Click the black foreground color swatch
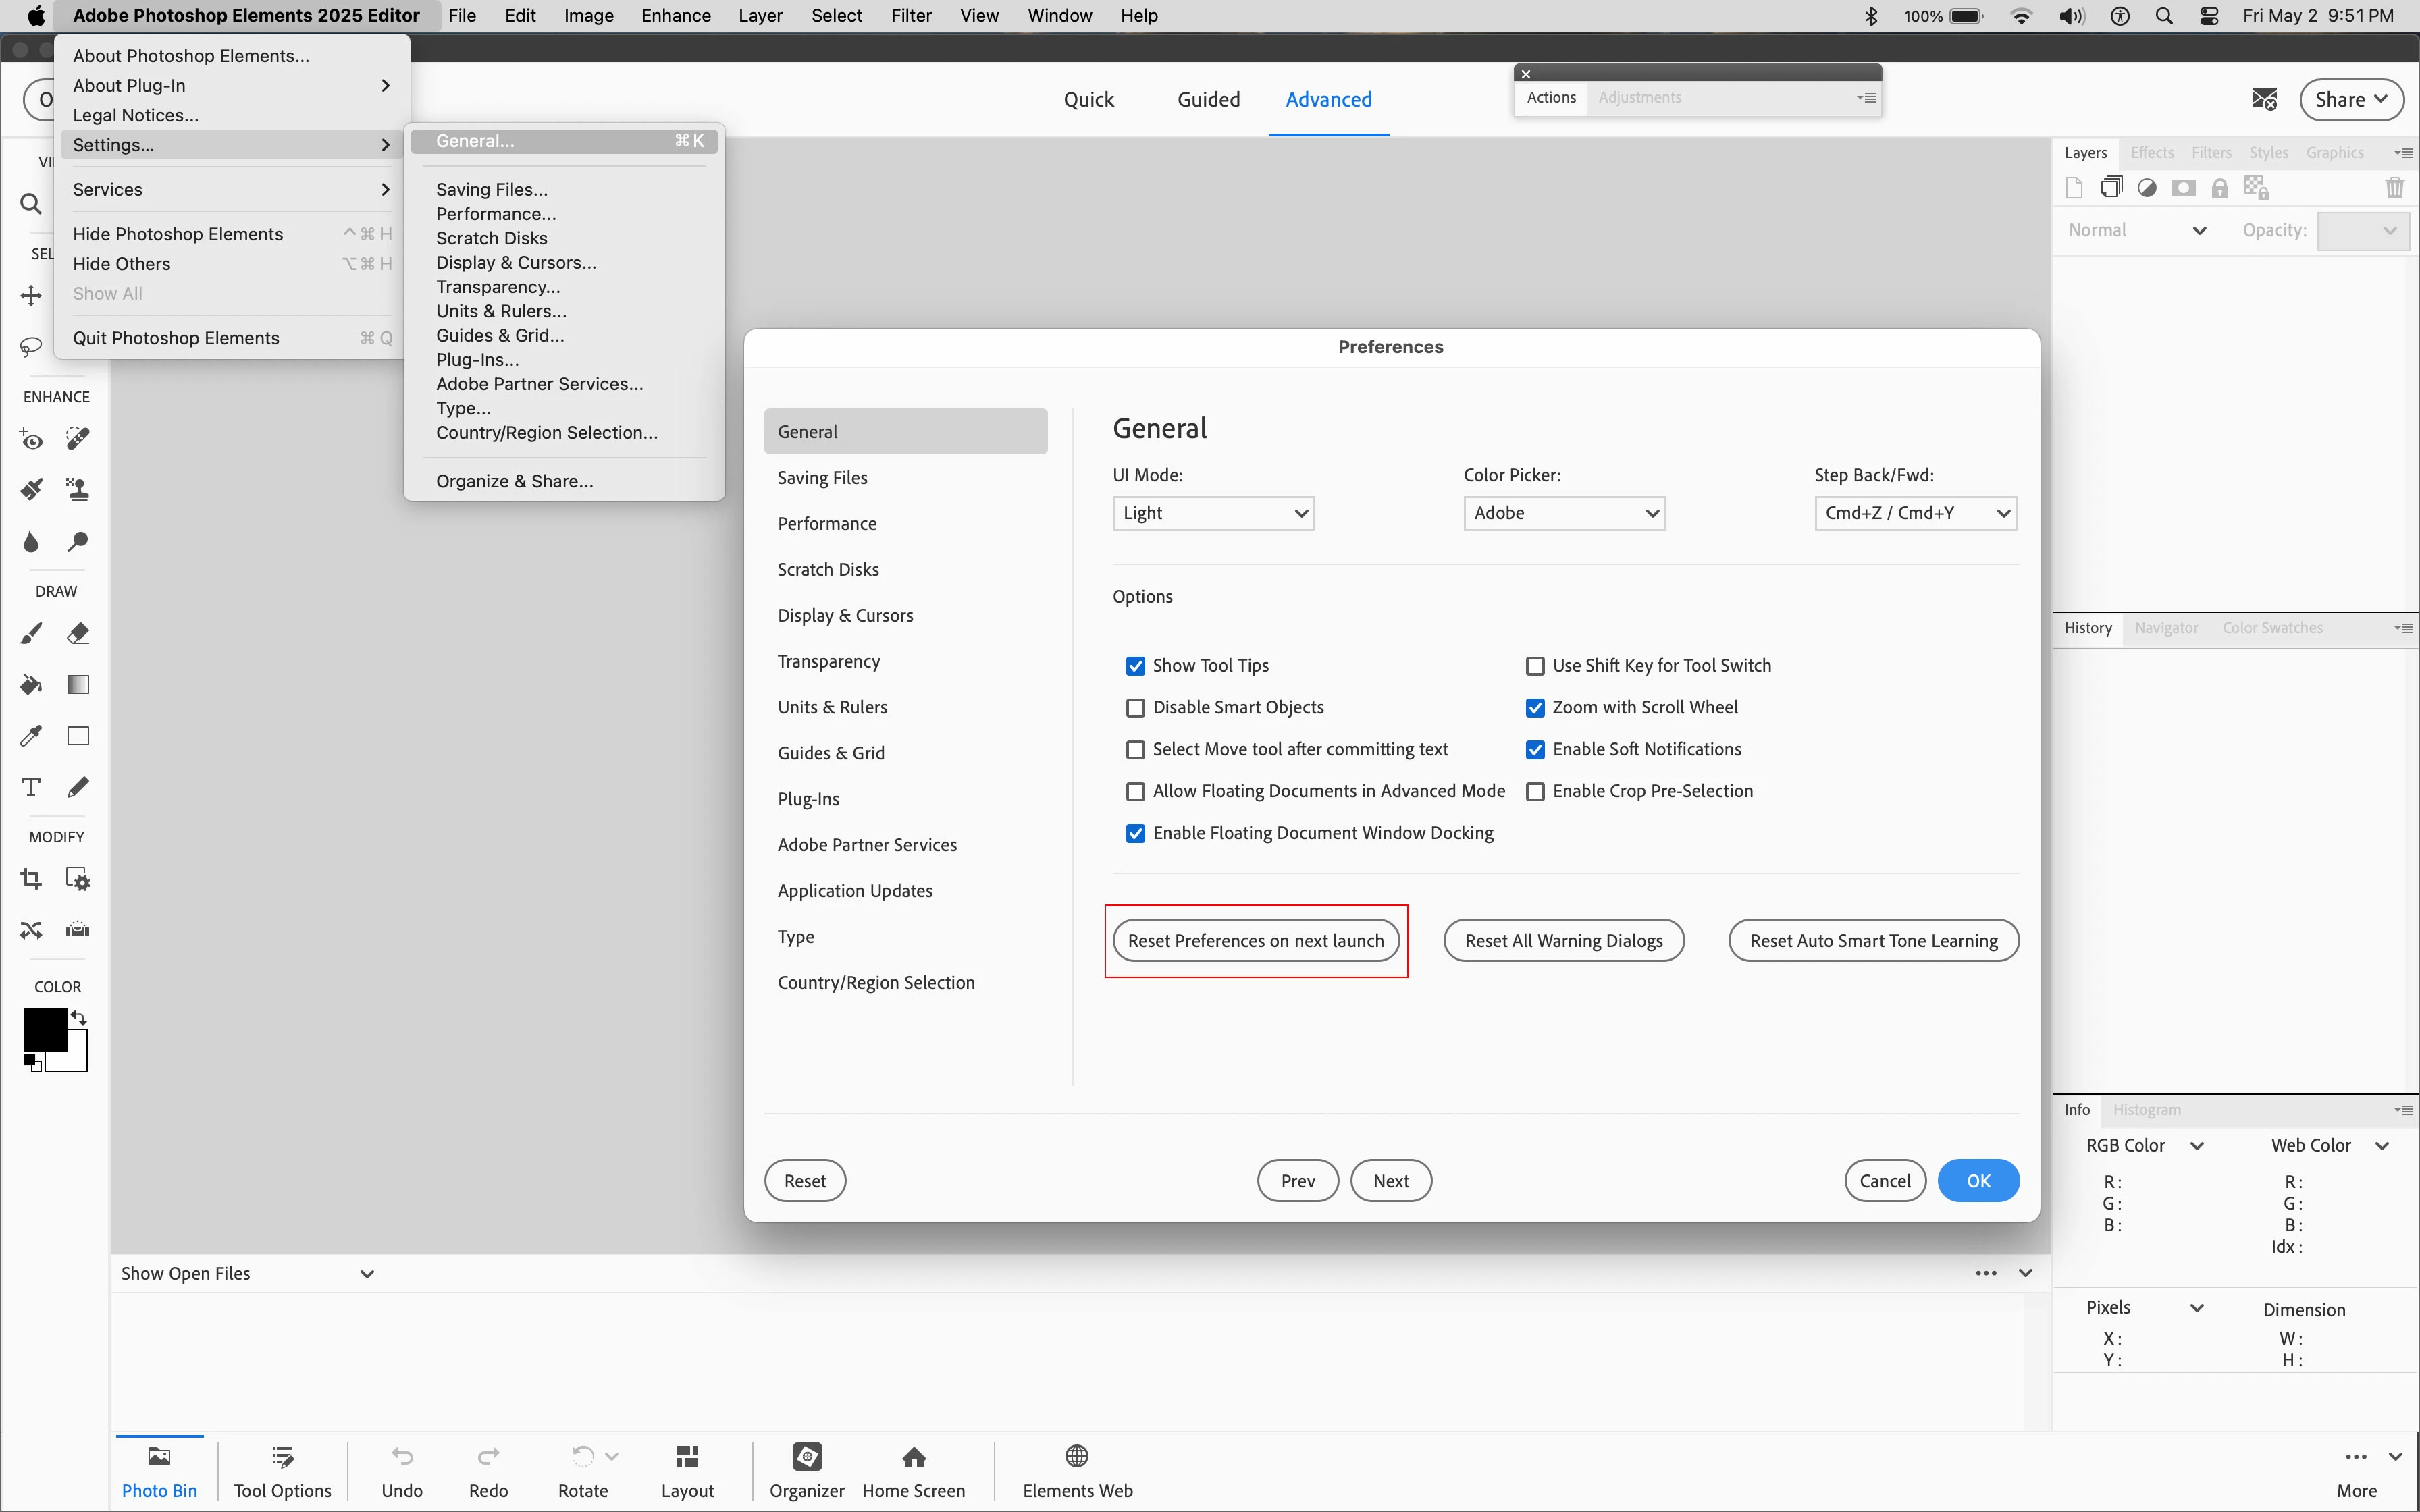 pyautogui.click(x=44, y=1029)
